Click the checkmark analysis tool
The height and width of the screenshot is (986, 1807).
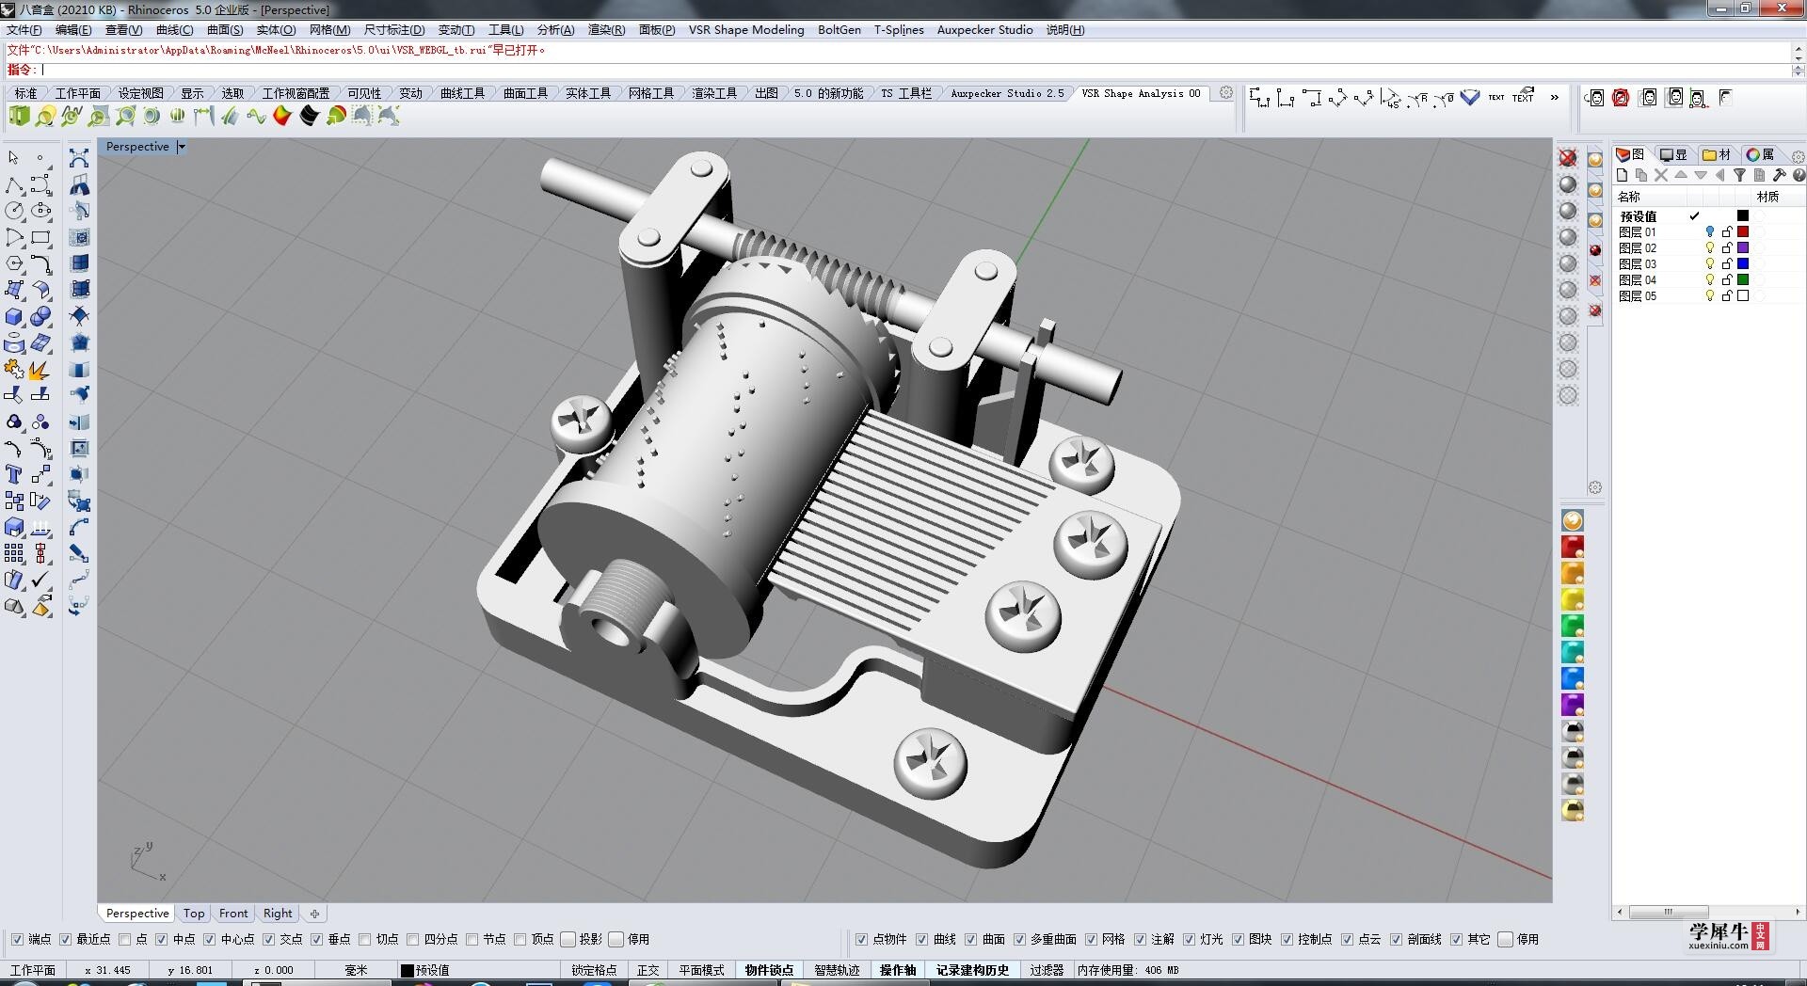click(x=40, y=580)
